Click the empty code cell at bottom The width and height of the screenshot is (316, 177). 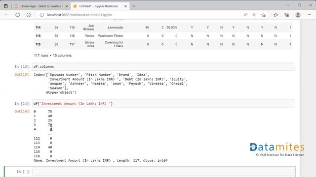[x=163, y=172]
